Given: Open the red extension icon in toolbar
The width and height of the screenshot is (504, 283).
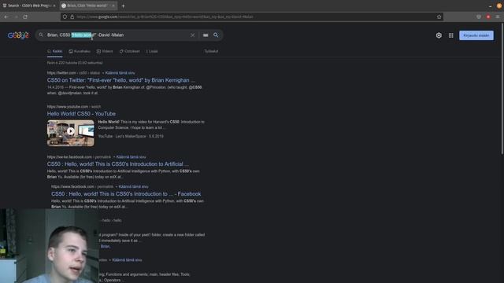Looking at the screenshot, I should [x=488, y=17].
